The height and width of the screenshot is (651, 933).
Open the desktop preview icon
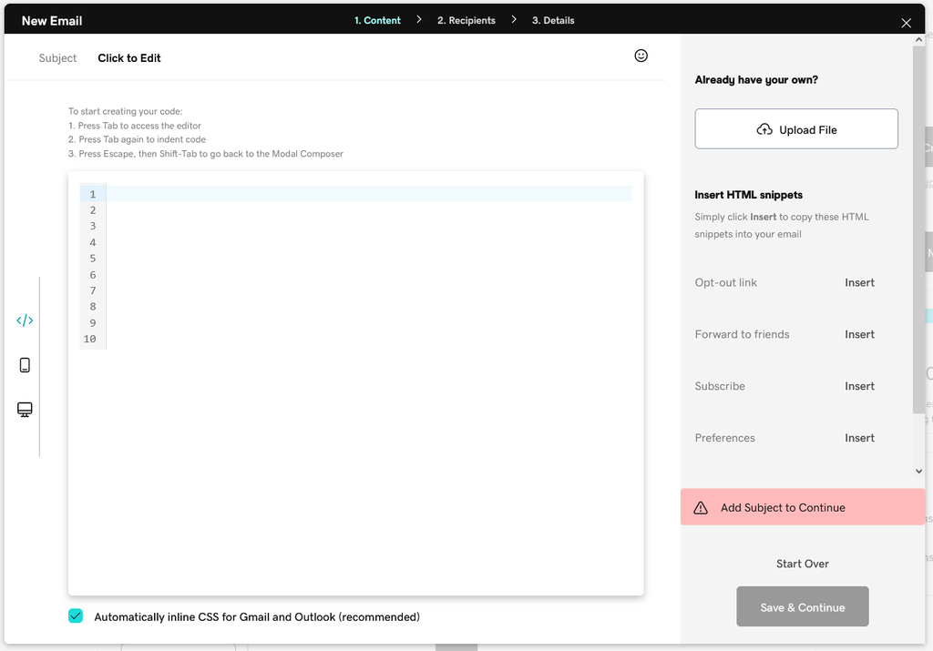point(25,410)
